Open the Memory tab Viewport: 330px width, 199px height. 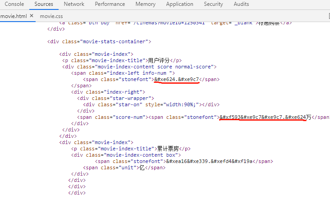[x=146, y=4]
